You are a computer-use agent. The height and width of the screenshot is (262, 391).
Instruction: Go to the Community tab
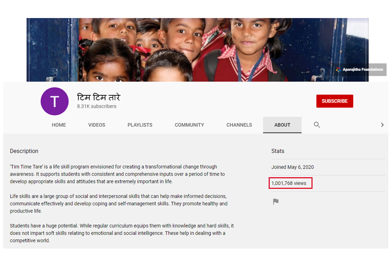(x=189, y=125)
